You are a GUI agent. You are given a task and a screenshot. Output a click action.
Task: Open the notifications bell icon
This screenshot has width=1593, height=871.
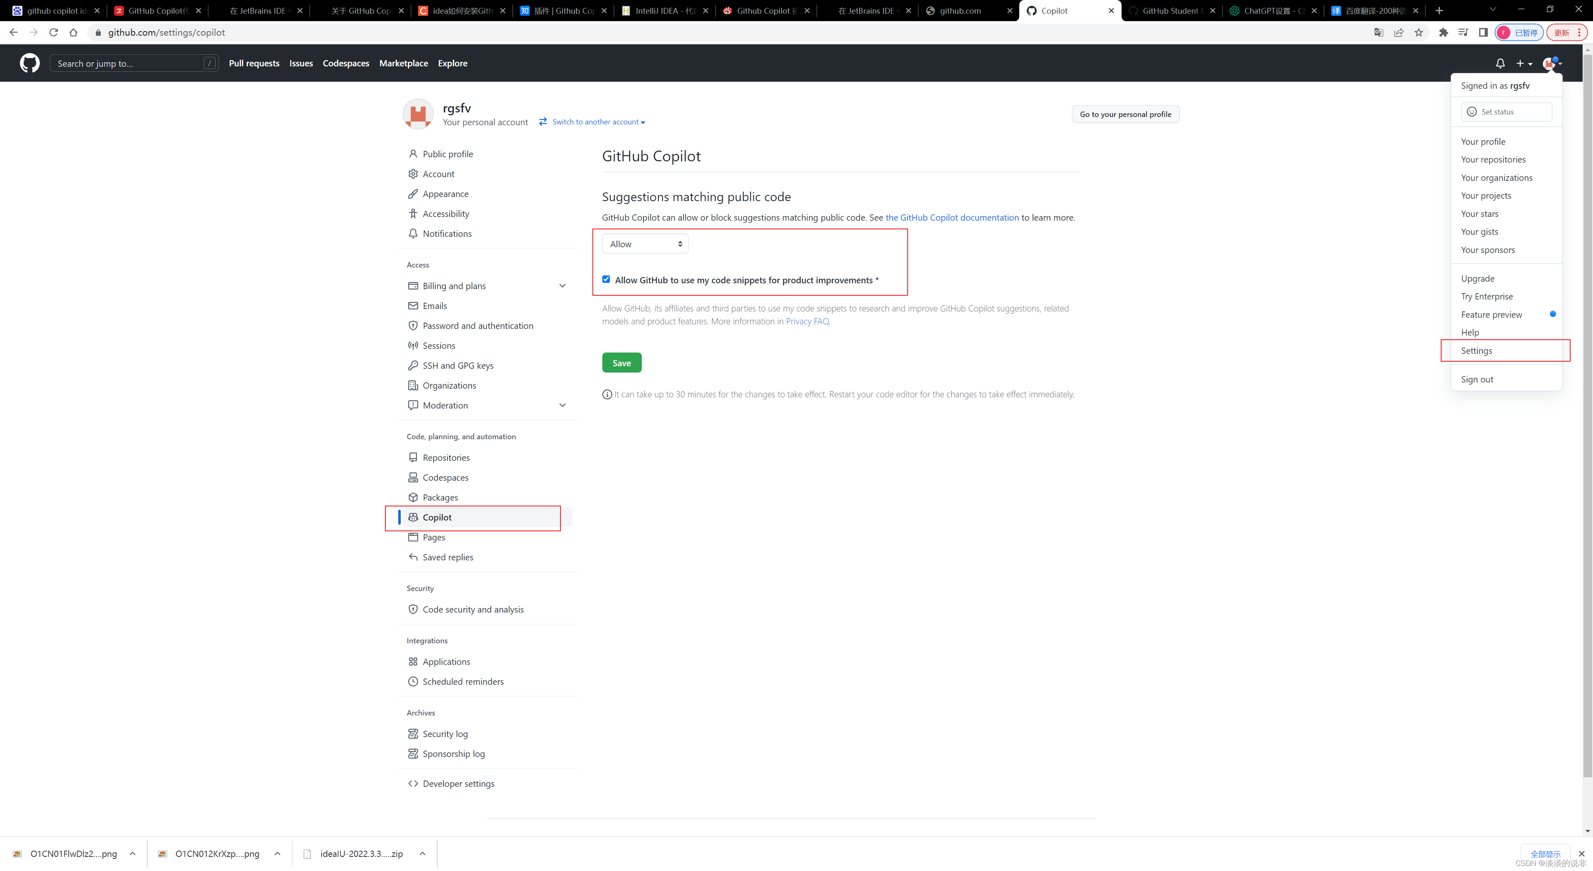tap(1500, 64)
